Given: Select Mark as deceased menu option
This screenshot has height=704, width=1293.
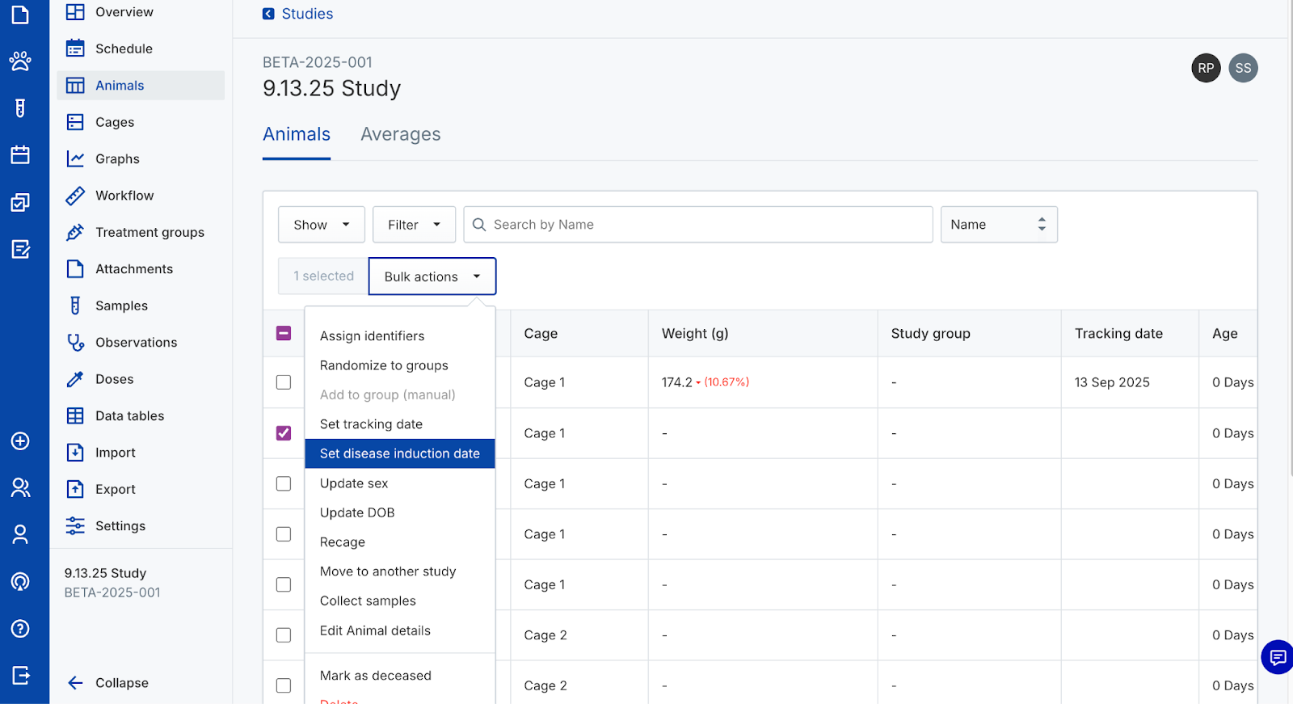Looking at the screenshot, I should click(375, 676).
